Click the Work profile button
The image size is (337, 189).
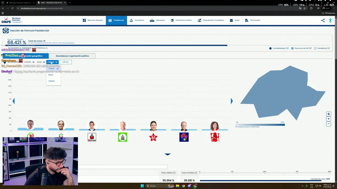pyautogui.click(x=326, y=8)
